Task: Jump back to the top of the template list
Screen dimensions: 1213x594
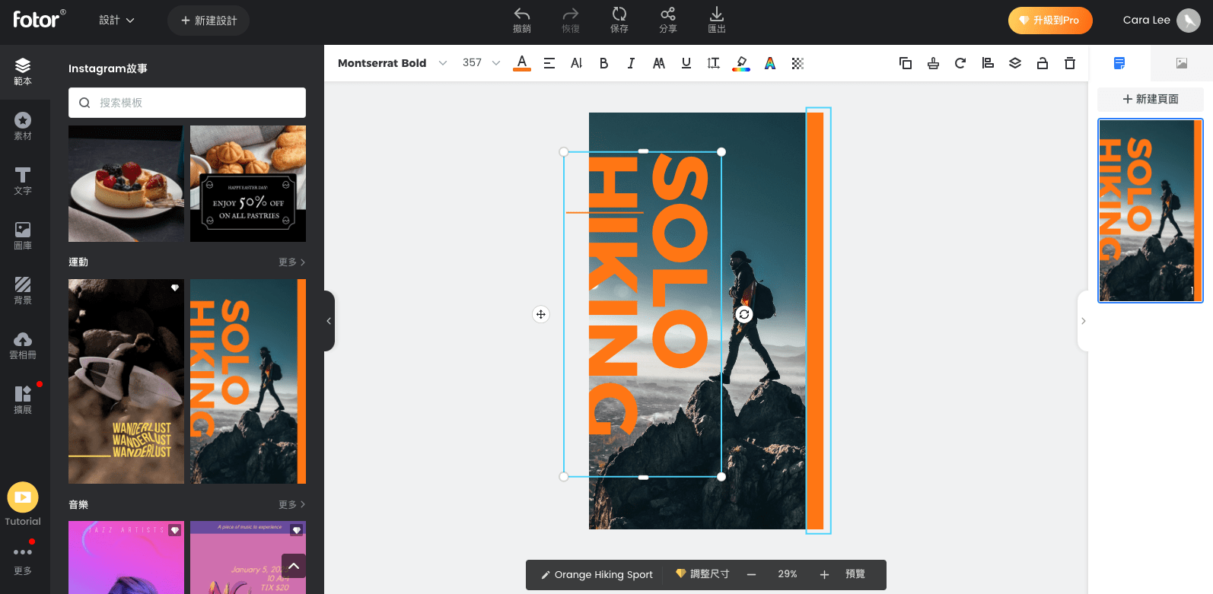Action: click(x=294, y=566)
